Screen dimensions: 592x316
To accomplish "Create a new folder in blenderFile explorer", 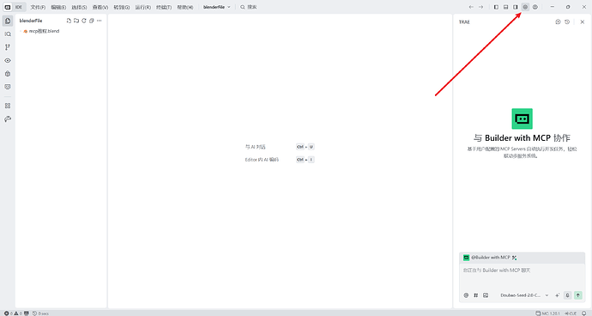I will [76, 21].
